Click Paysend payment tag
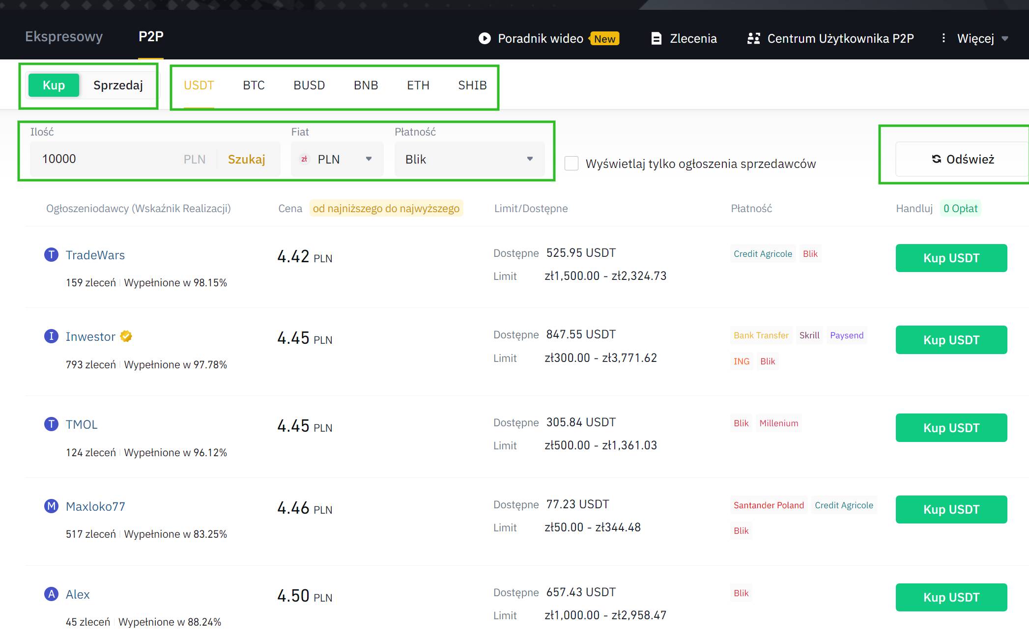Viewport: 1029px width, 633px height. click(847, 335)
